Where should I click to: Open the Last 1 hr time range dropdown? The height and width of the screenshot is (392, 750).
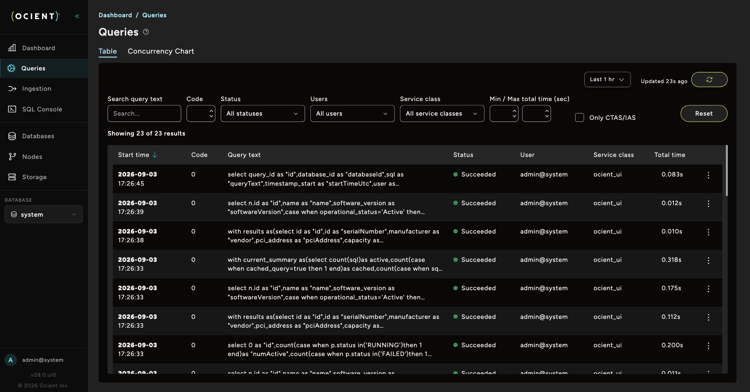click(607, 80)
